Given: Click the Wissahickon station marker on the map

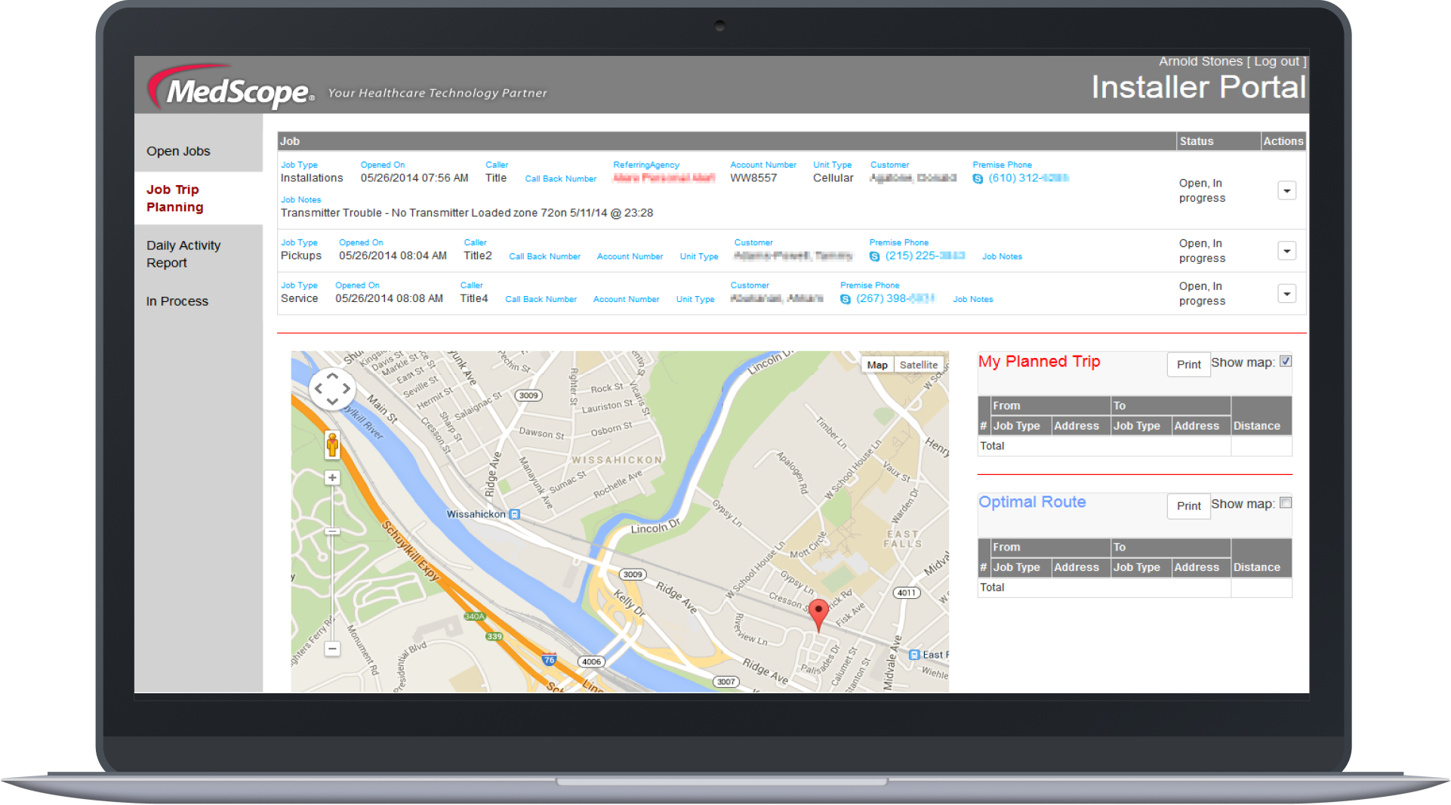Looking at the screenshot, I should click(x=515, y=514).
